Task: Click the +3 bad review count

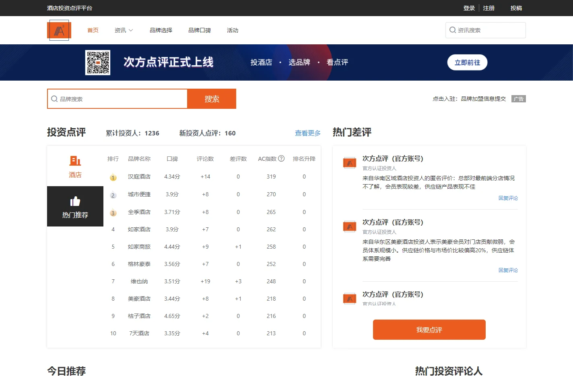Action: pyautogui.click(x=238, y=281)
